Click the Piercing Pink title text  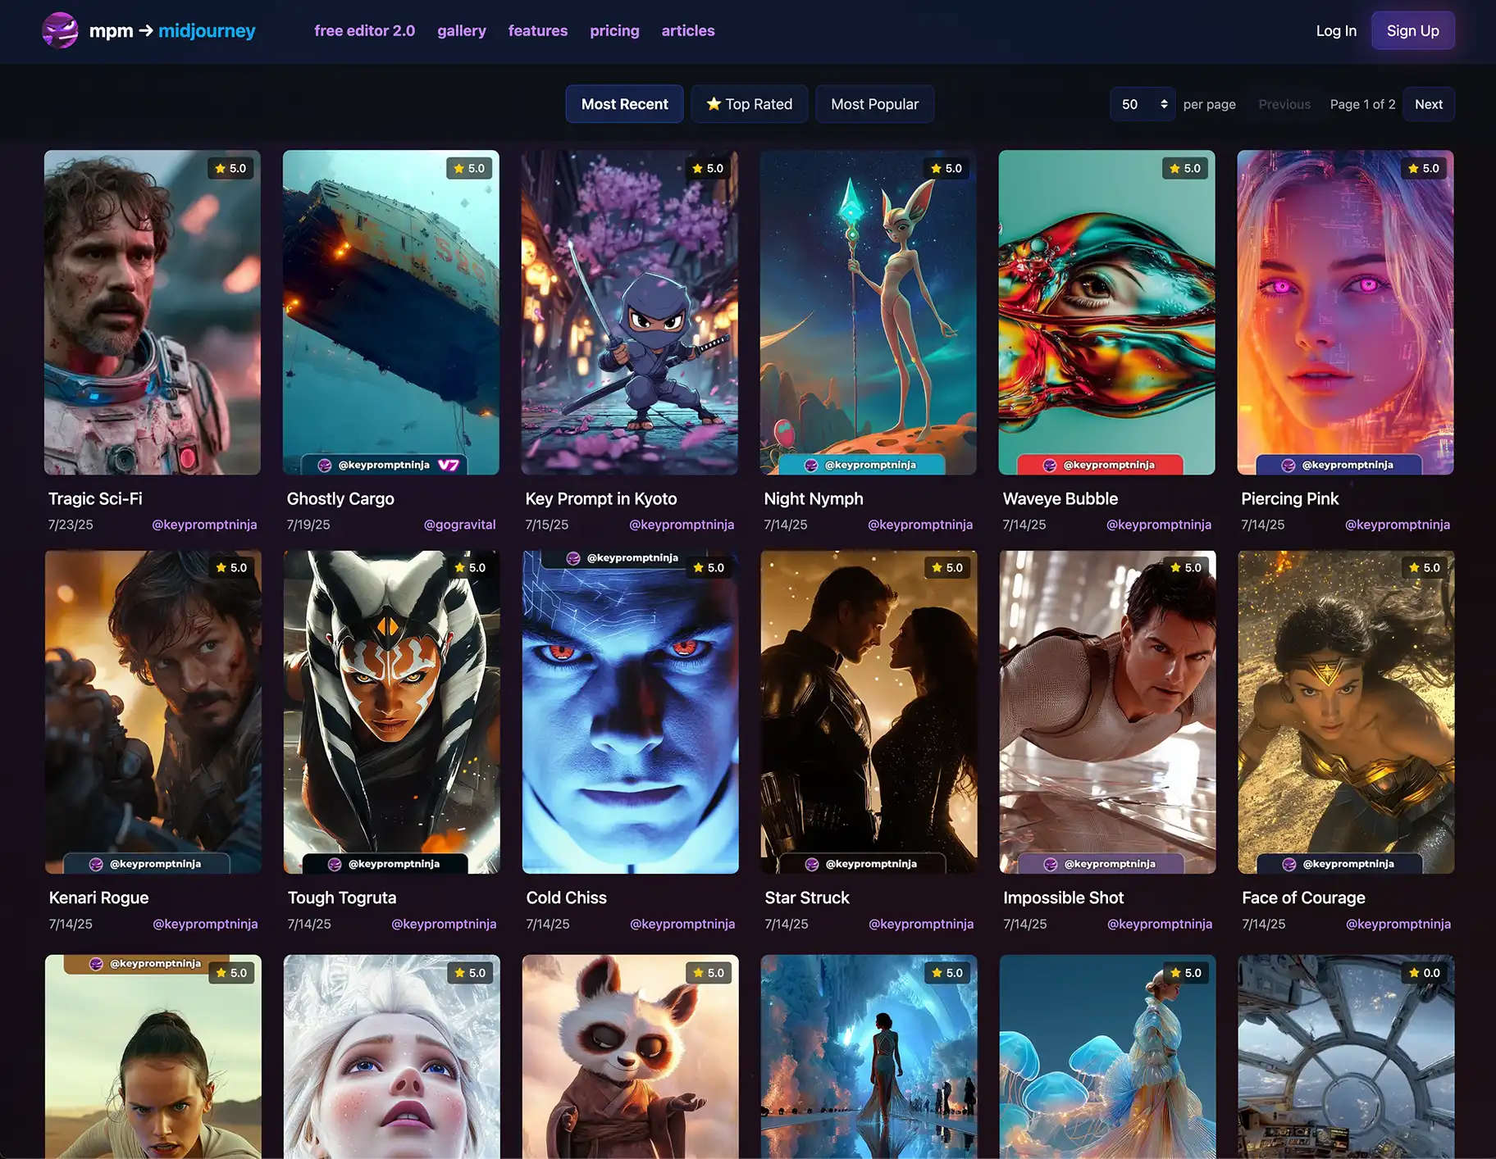pyautogui.click(x=1290, y=498)
